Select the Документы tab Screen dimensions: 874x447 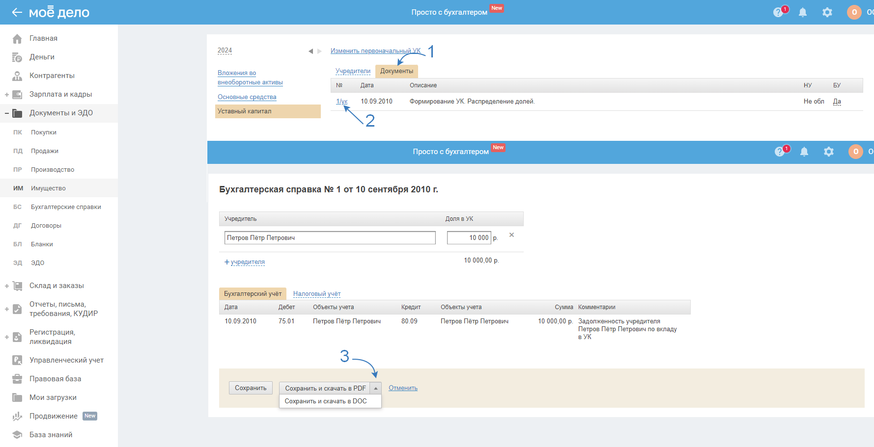(x=396, y=71)
